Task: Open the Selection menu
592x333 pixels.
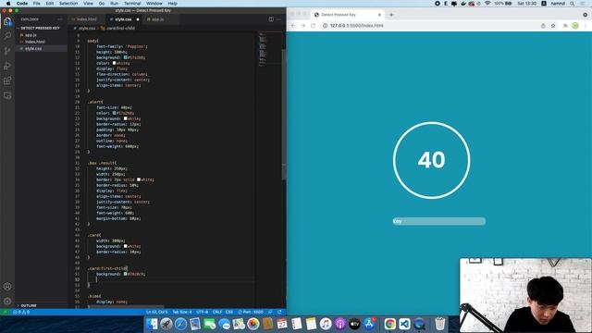Action: [x=68, y=4]
